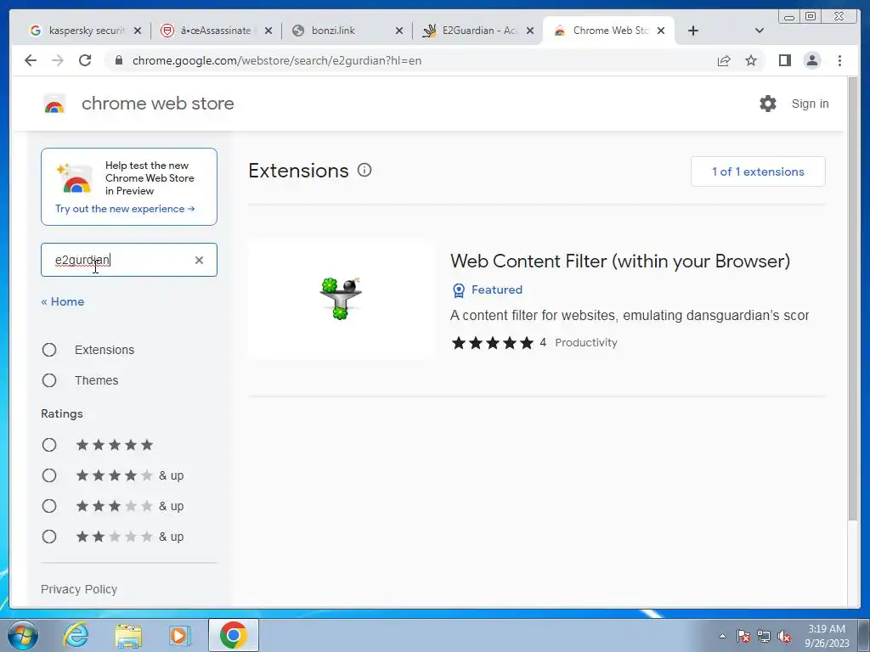Screen dimensions: 870x652
Task: Launch Internet Explorer from taskbar
Action: [x=76, y=635]
